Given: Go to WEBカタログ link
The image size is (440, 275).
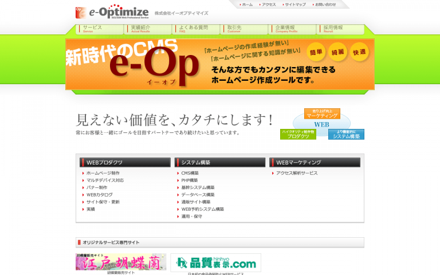Looking at the screenshot, I should (x=99, y=195).
